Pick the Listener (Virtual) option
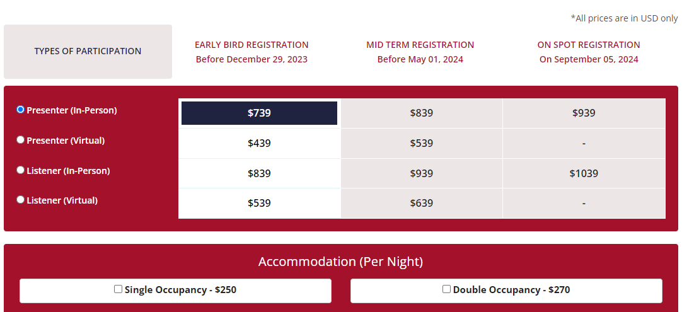 click(x=21, y=200)
